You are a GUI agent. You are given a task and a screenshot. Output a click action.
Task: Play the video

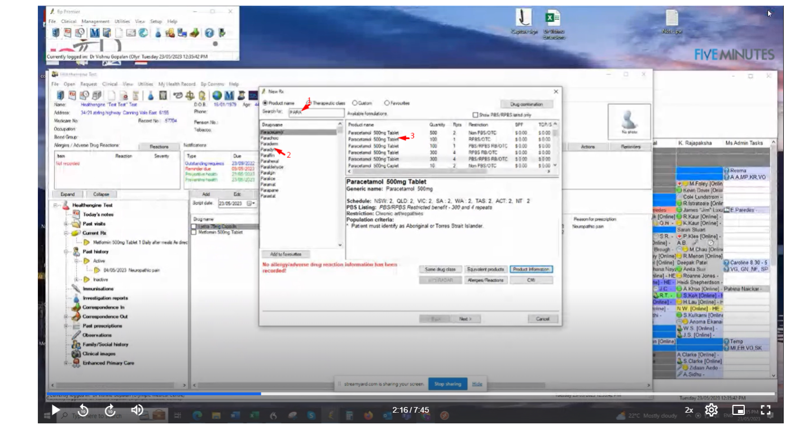click(x=55, y=410)
